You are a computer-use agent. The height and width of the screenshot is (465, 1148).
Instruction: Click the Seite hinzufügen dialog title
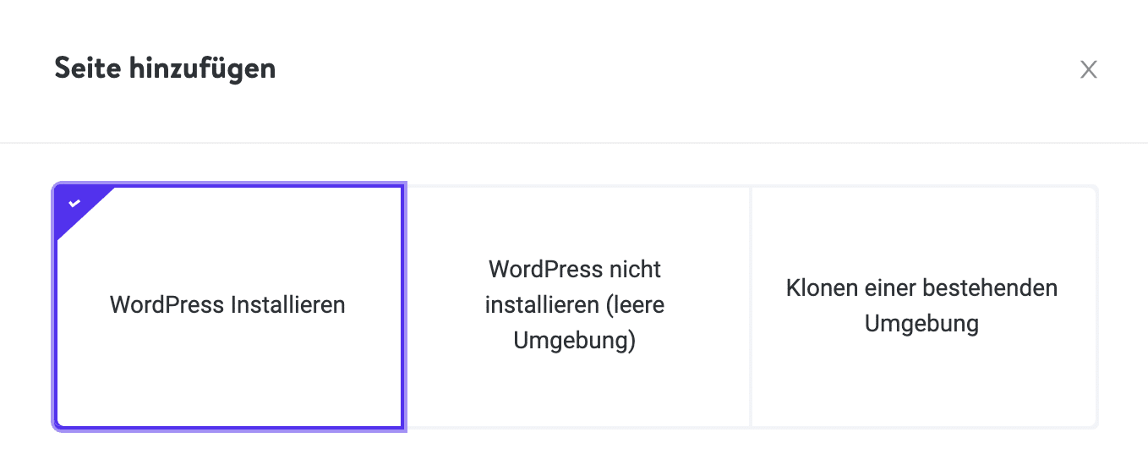(x=165, y=68)
